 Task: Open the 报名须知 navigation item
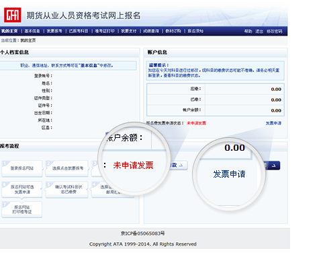195,31
